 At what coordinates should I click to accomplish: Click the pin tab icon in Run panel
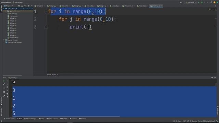coord(4,96)
